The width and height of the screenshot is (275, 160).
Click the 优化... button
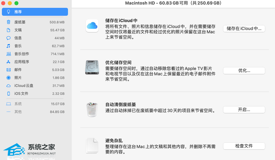pos(244,71)
